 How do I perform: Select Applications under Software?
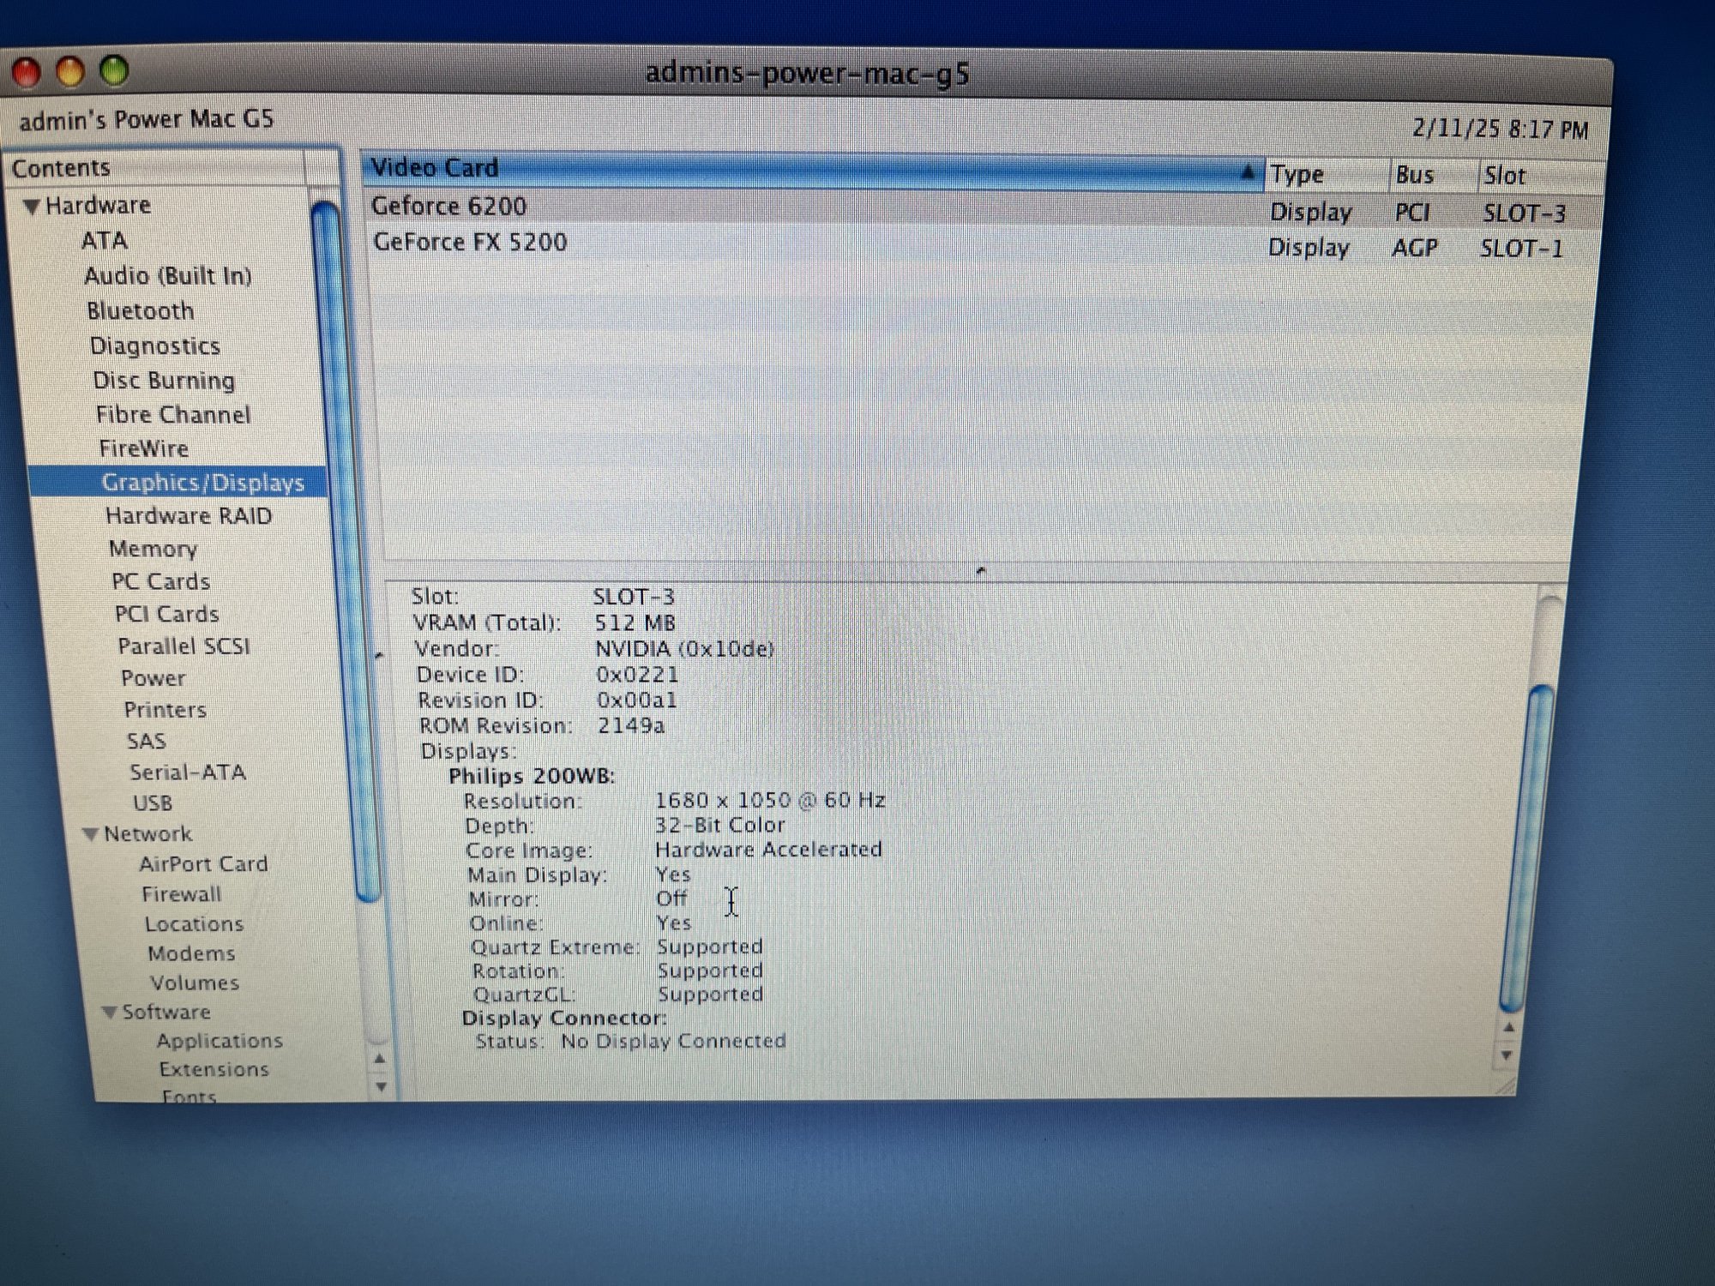coord(220,1041)
